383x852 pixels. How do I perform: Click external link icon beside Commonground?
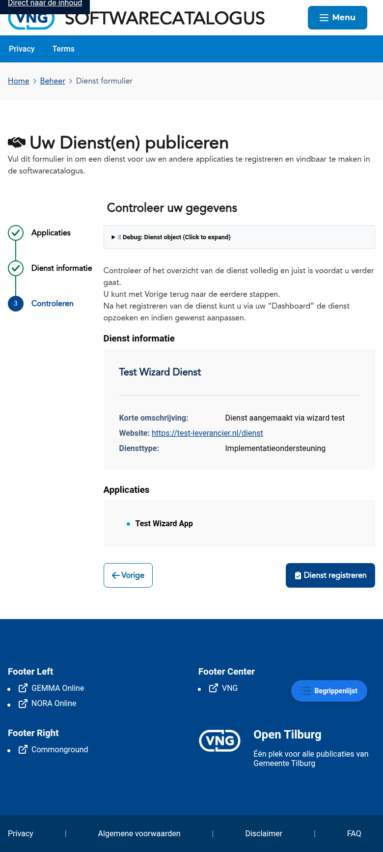pyautogui.click(x=23, y=749)
